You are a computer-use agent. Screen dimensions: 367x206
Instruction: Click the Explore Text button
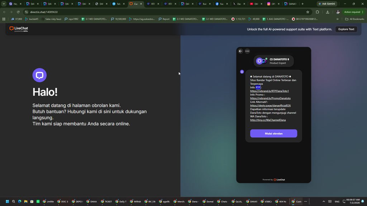346,29
